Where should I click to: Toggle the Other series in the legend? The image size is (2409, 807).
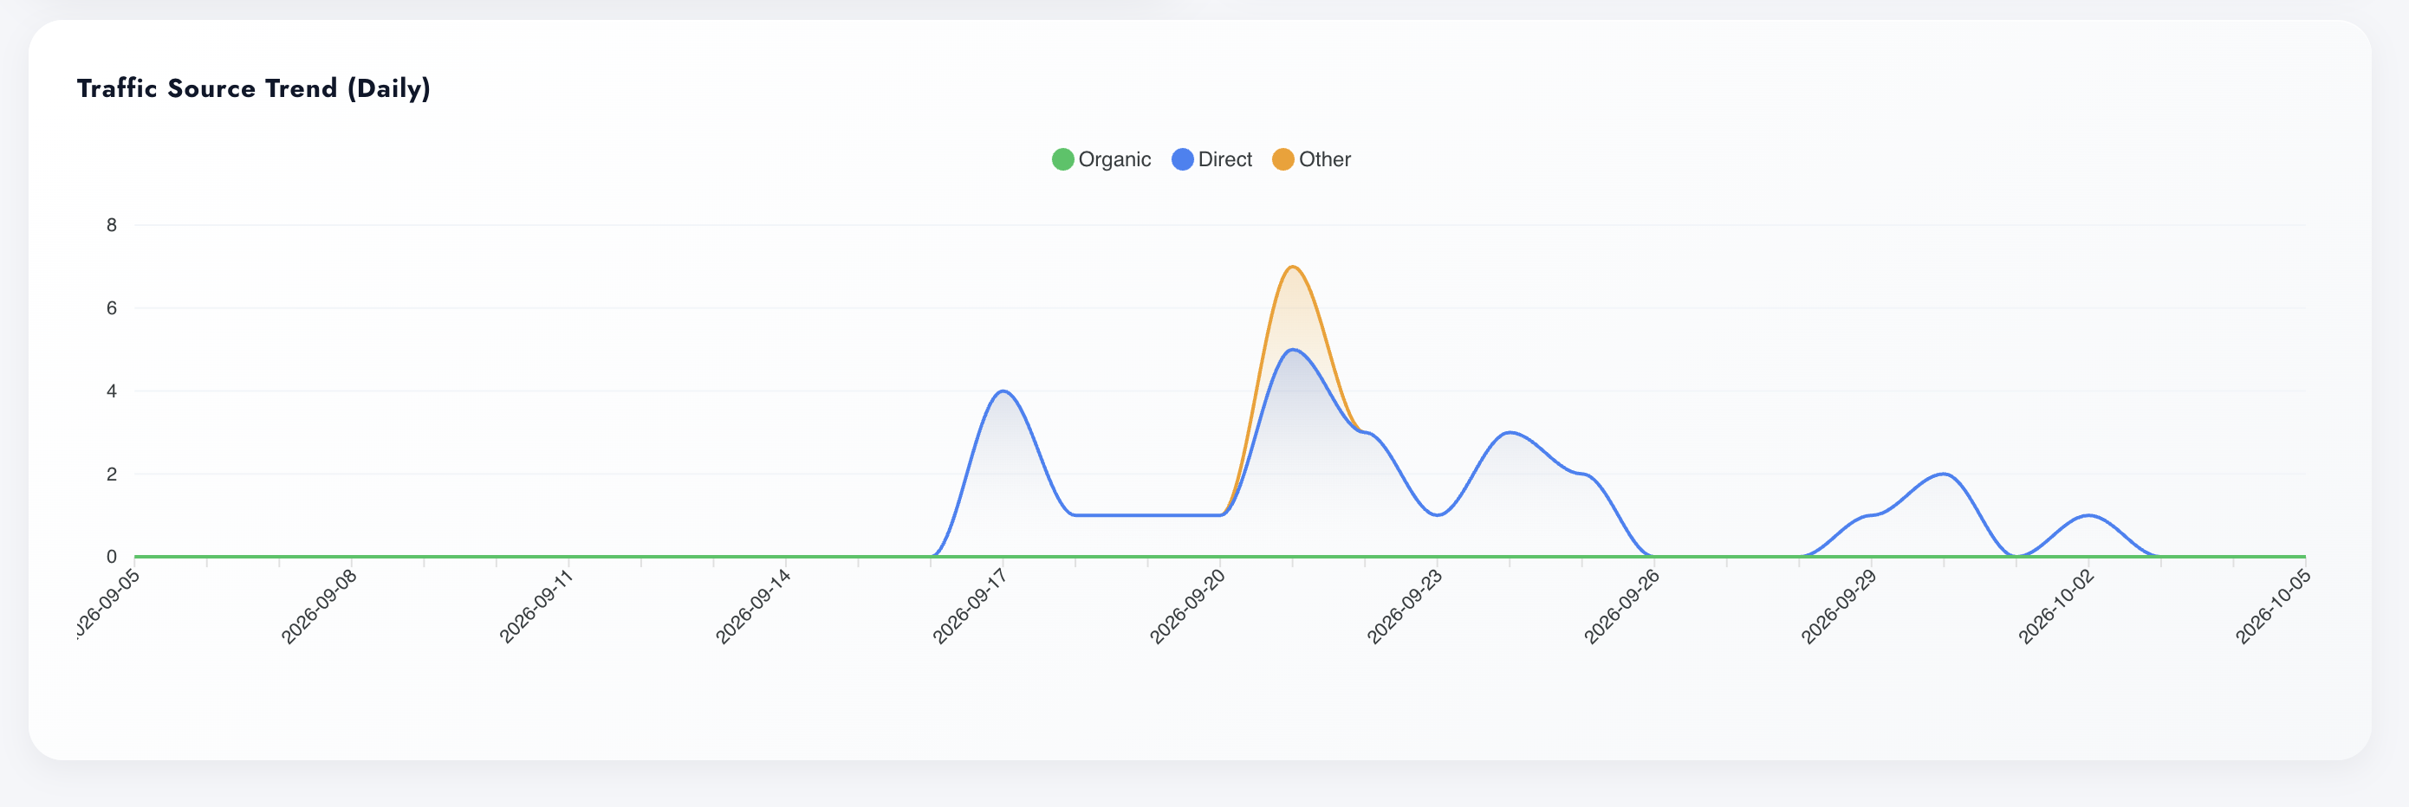tap(1311, 159)
